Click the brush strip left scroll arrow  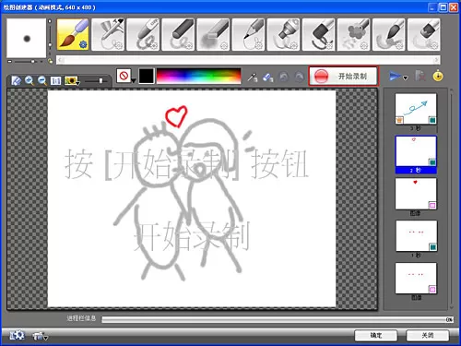click(x=61, y=60)
